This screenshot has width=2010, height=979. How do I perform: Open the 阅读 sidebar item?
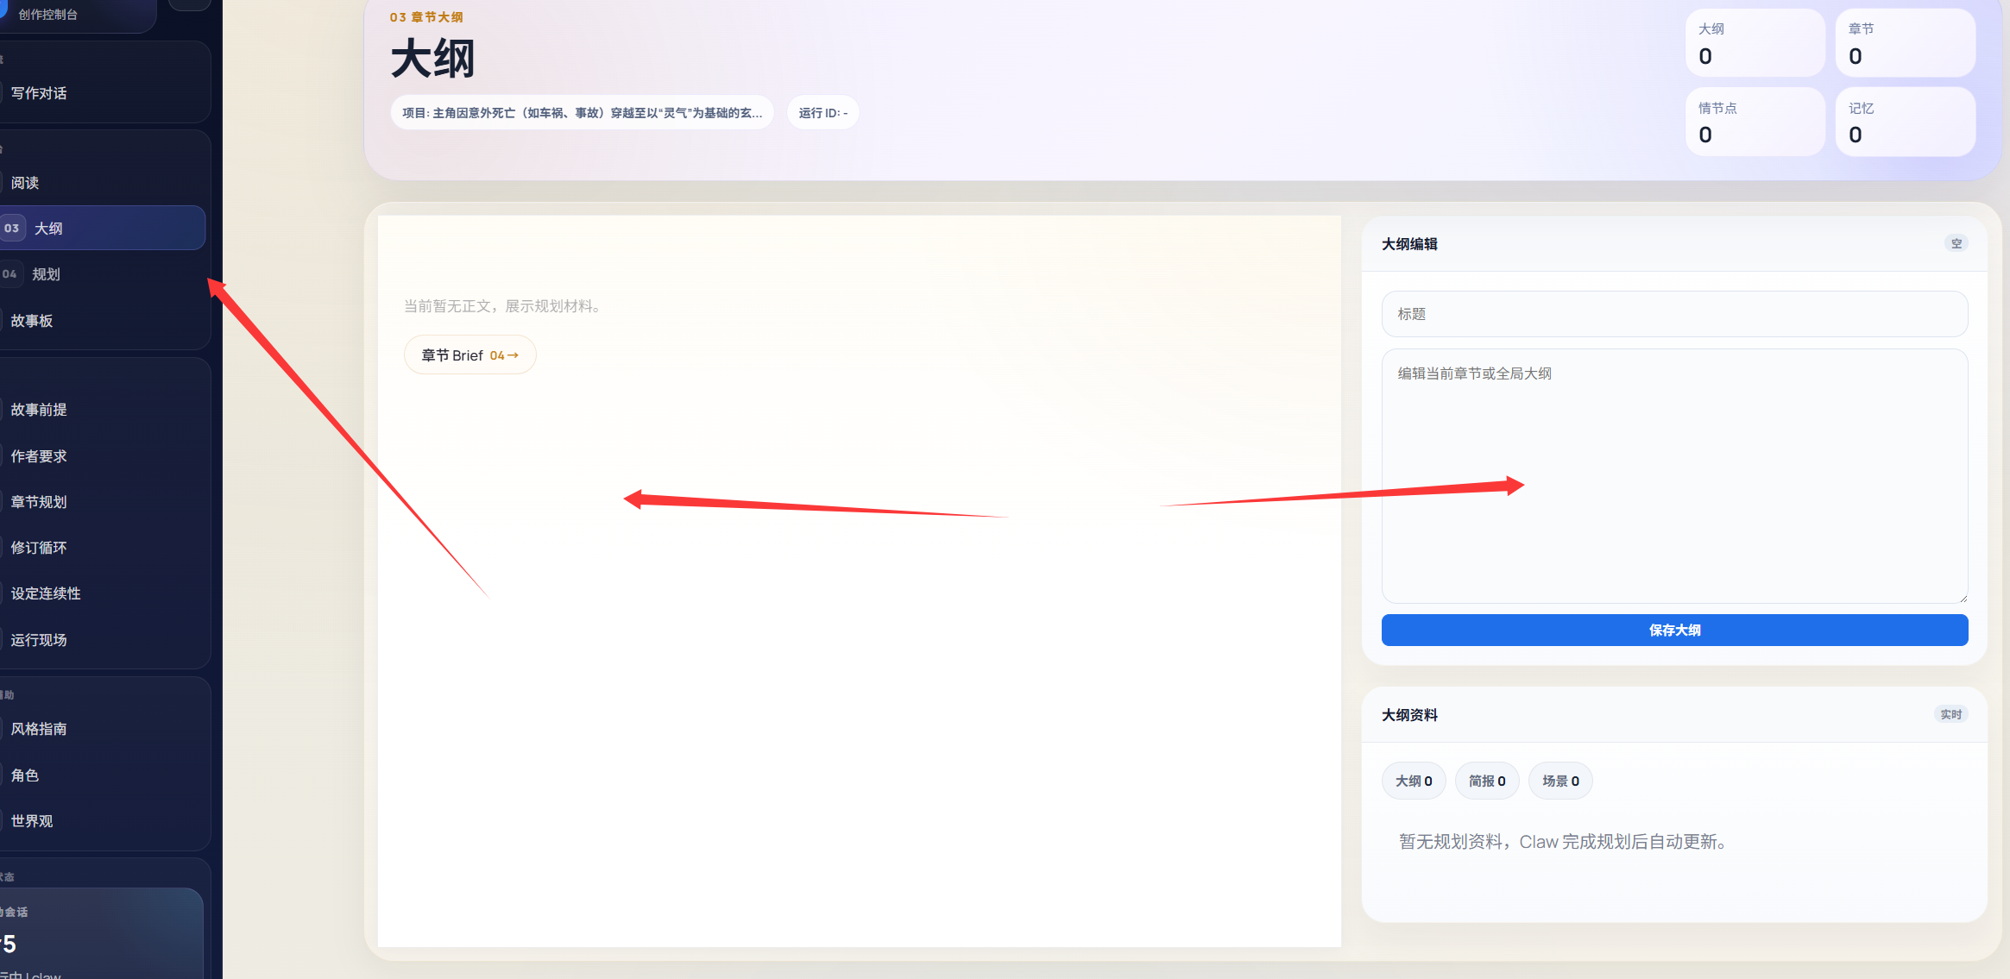click(x=25, y=183)
